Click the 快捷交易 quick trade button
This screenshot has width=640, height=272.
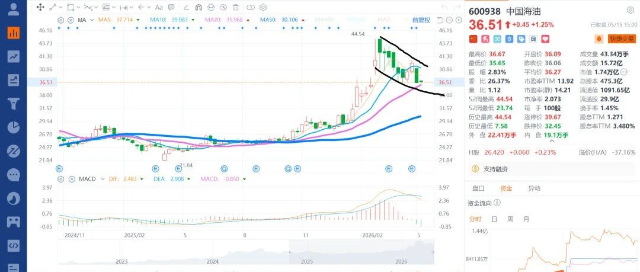[x=622, y=39]
